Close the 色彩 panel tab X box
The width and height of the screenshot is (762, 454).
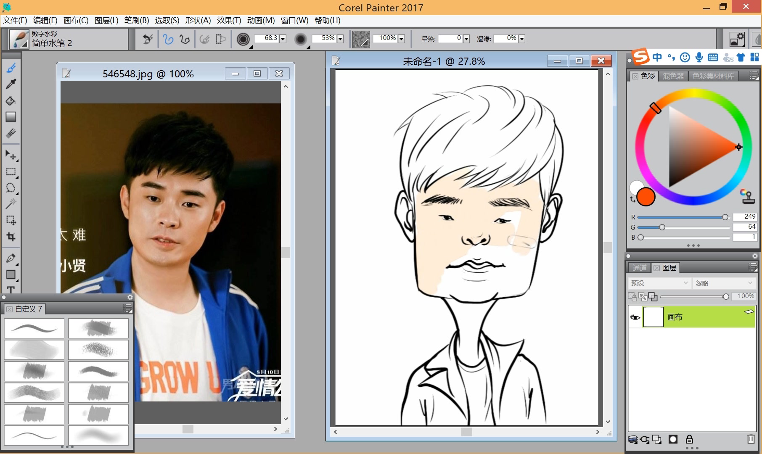point(635,76)
